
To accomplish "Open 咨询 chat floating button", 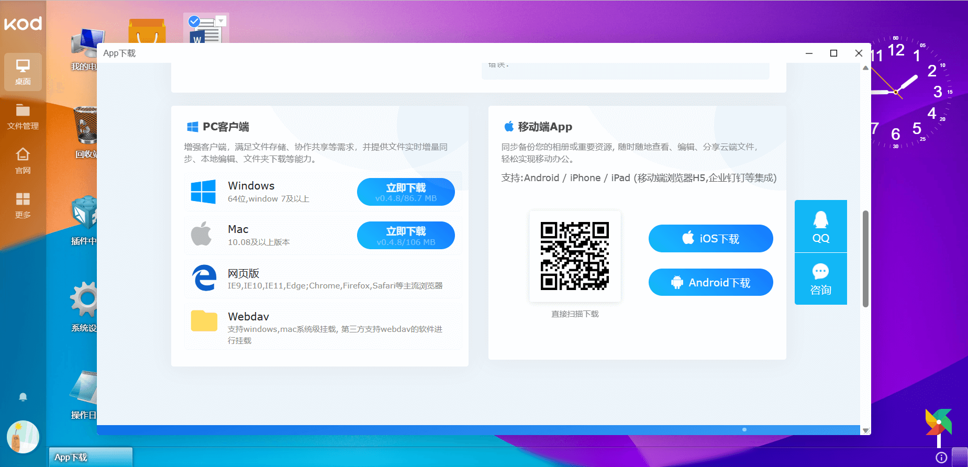I will (821, 279).
